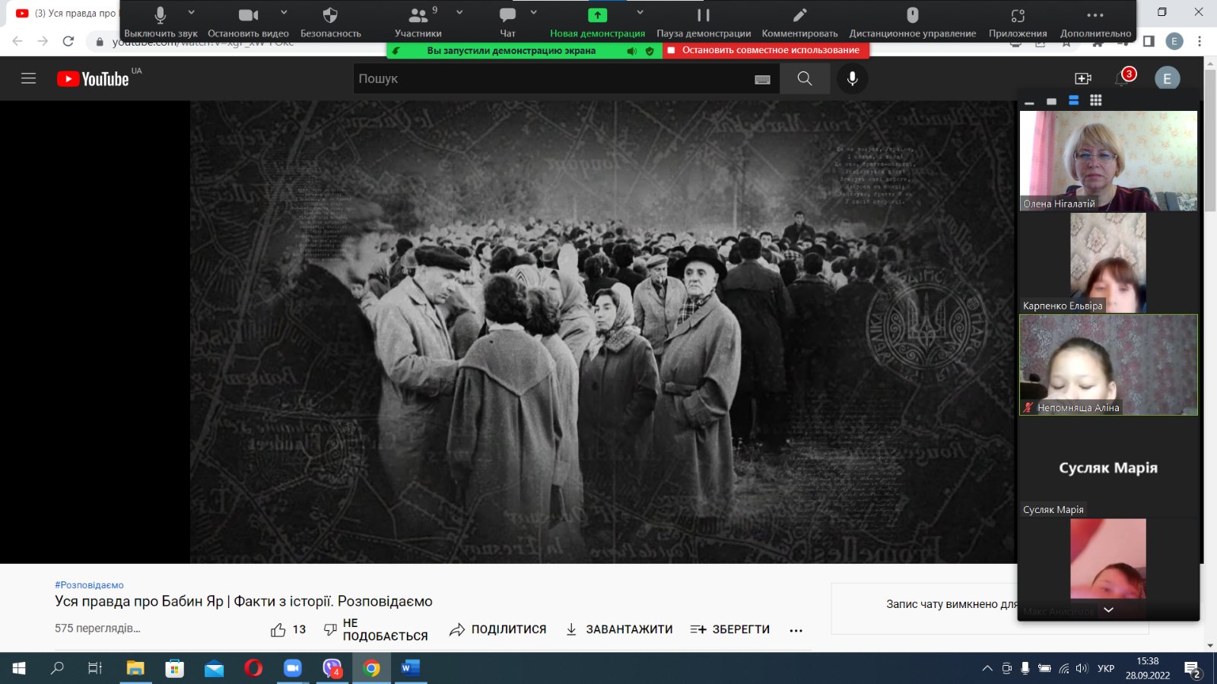
Task: Minimize Zoom video panel to bar
Action: (1029, 101)
